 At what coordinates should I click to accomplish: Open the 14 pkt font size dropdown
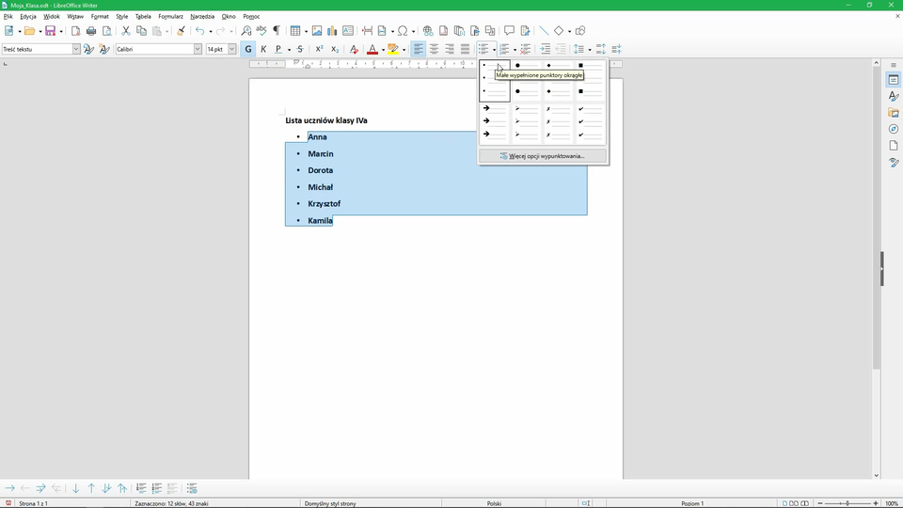[232, 49]
